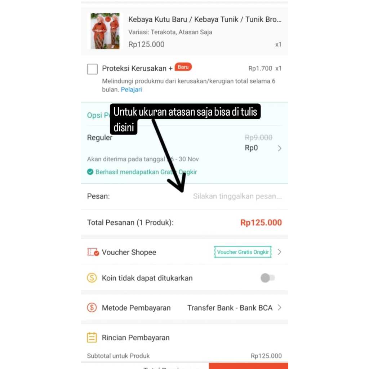Tick the Proteksi Kerusakan checkbox

click(x=92, y=69)
